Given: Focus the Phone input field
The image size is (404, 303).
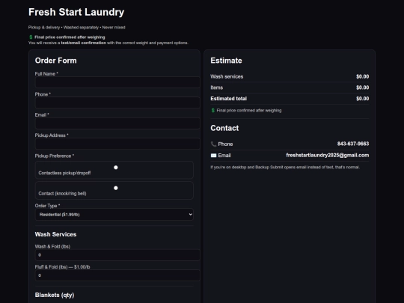Looking at the screenshot, I should [117, 102].
